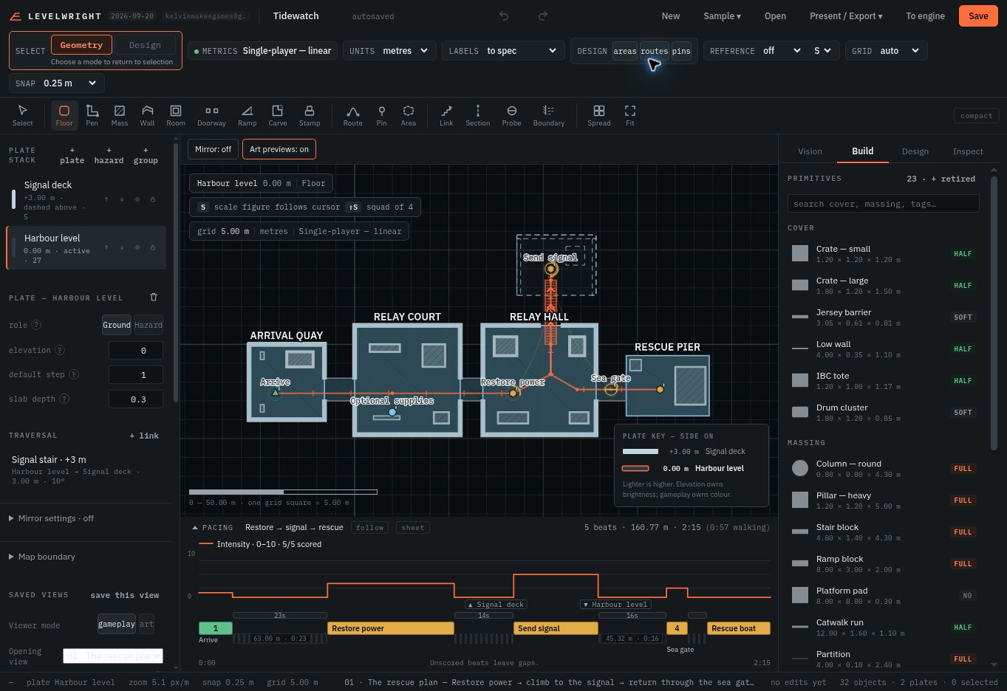Open the Design tab in right panel
This screenshot has height=691, width=1007.
(915, 151)
